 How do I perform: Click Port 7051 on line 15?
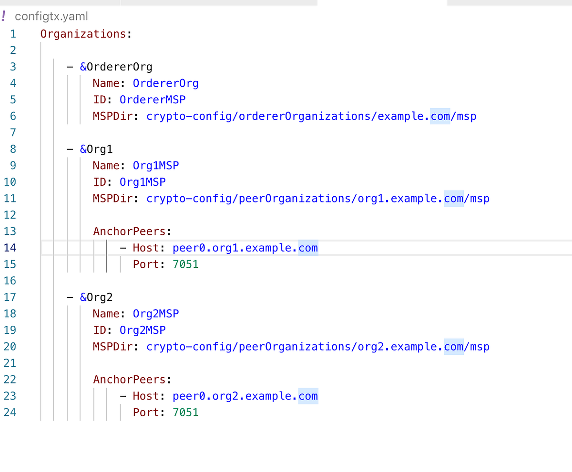point(186,264)
